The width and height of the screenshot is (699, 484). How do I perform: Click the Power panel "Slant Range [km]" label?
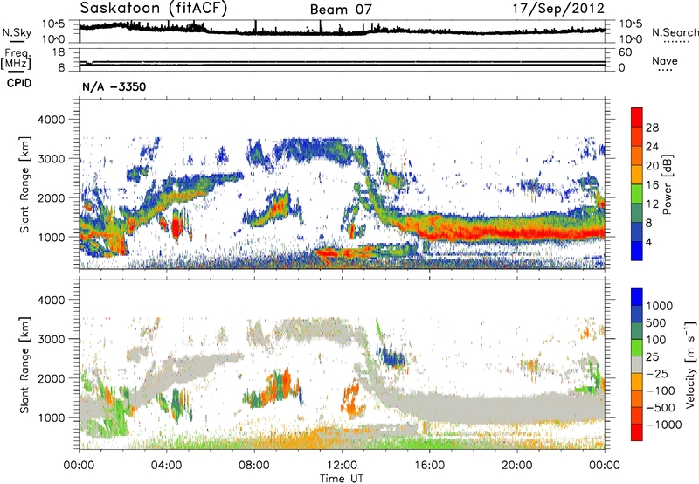click(x=24, y=184)
